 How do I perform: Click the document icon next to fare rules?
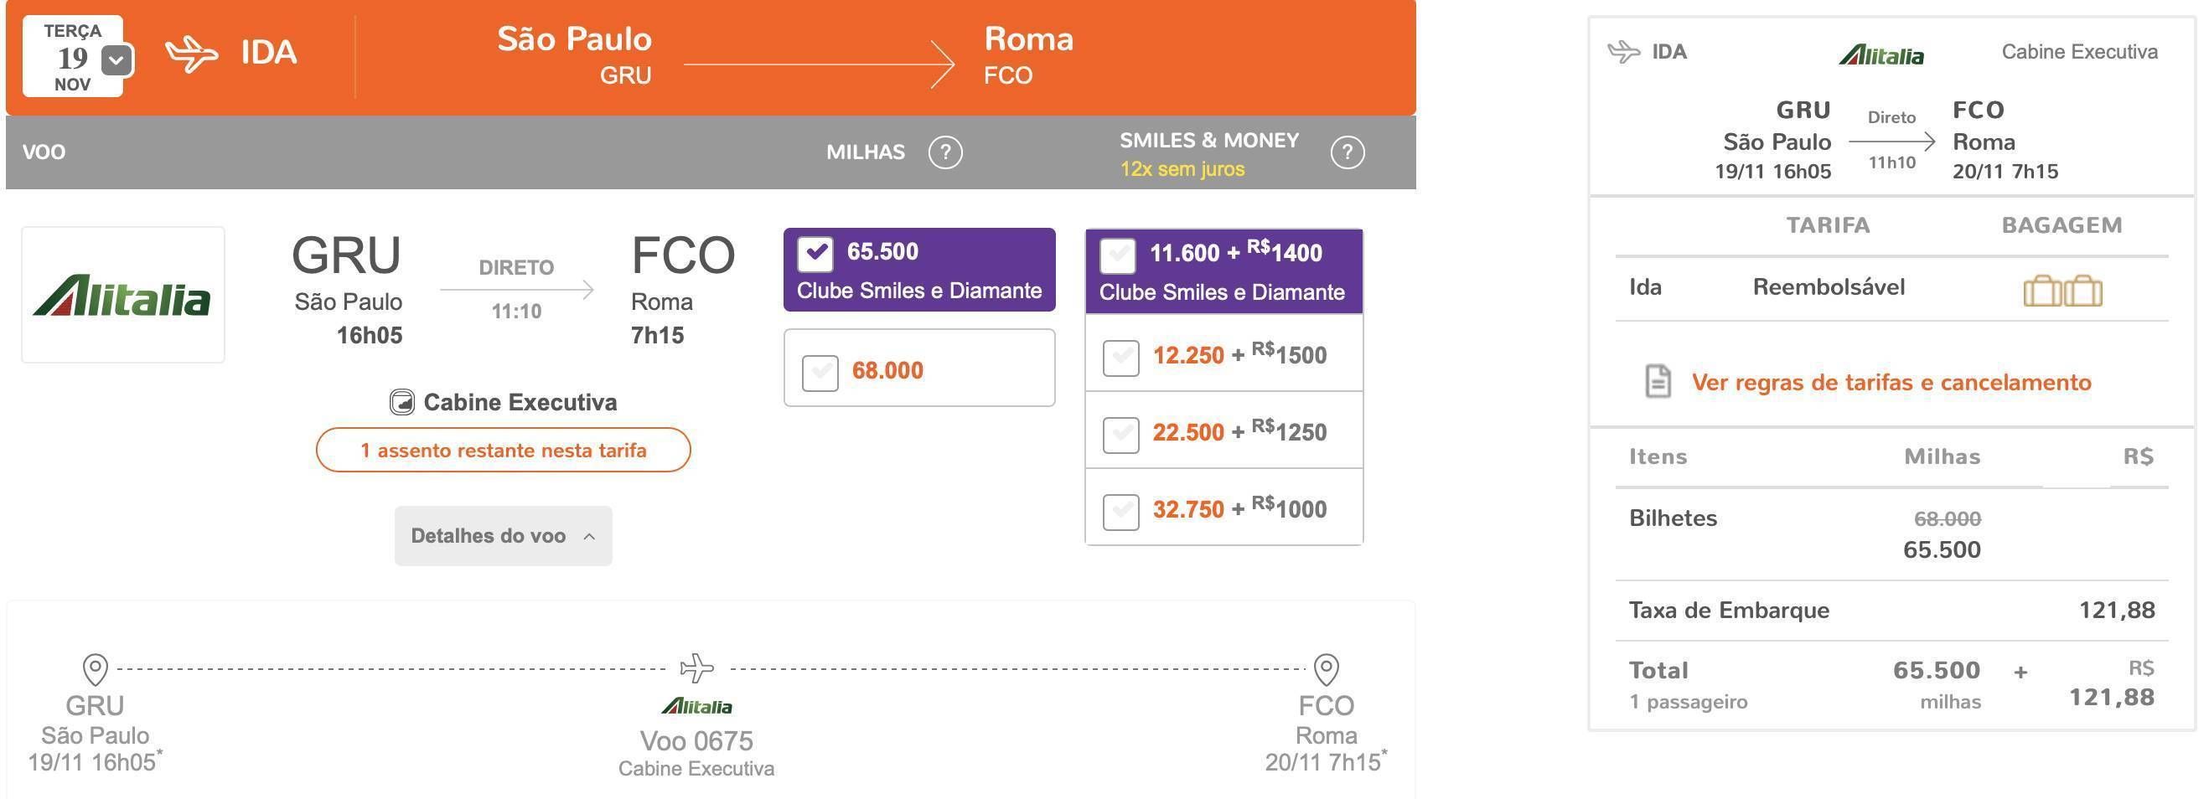pos(1658,382)
